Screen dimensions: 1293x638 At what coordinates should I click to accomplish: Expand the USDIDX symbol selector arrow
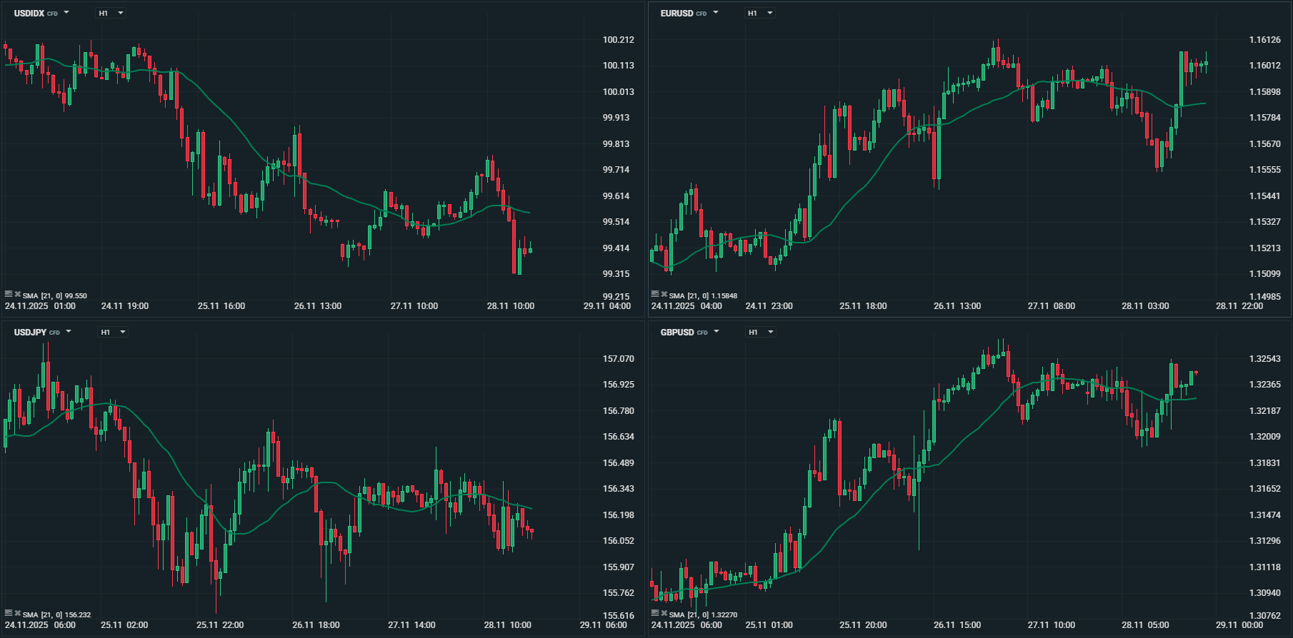(x=66, y=13)
